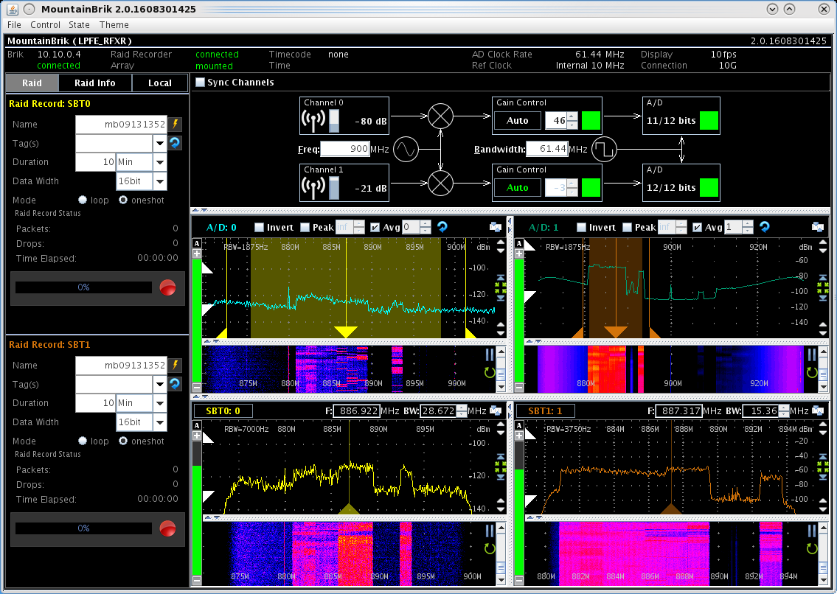Click the Bandwidth 61.44 input field
Screen dimensions: 837x594
tap(547, 149)
